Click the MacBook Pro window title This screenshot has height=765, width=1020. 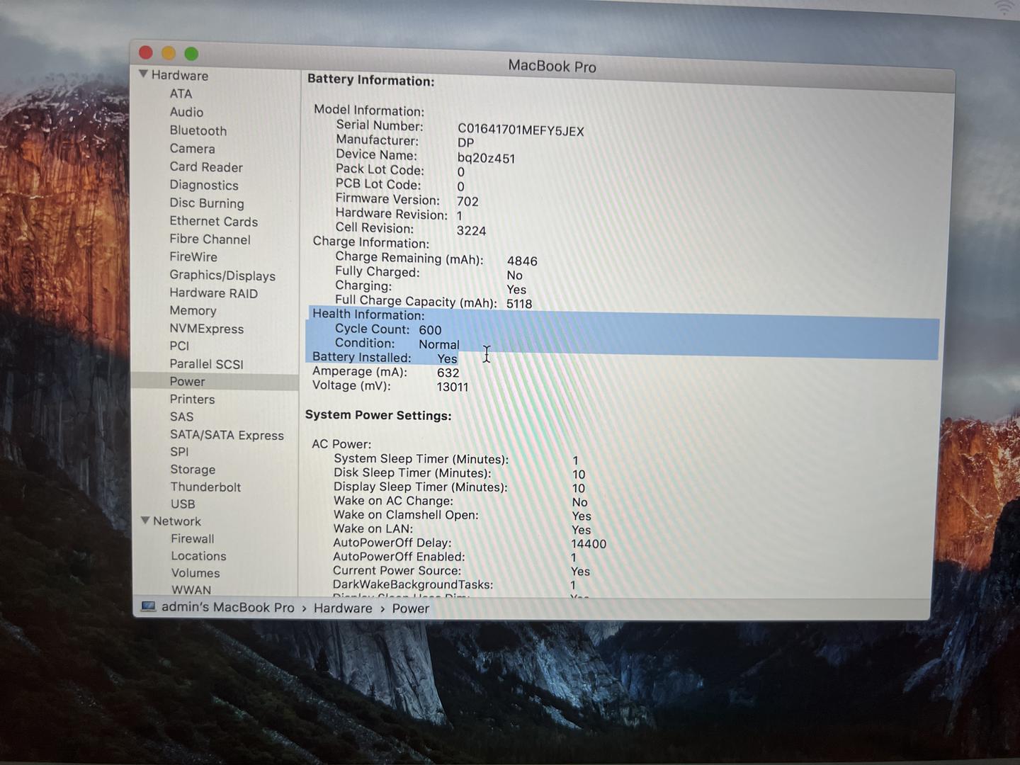(552, 66)
